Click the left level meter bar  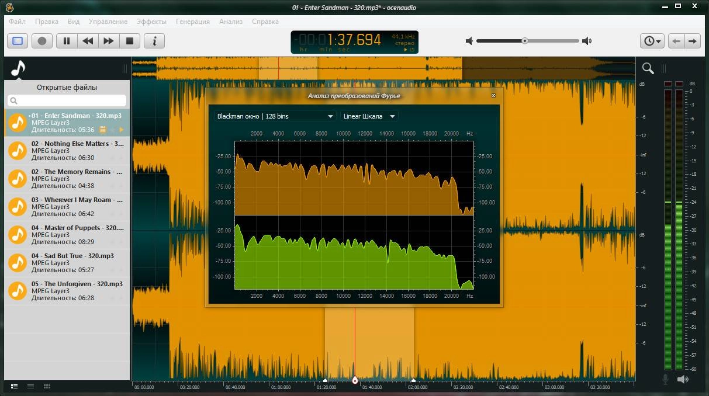tap(668, 230)
